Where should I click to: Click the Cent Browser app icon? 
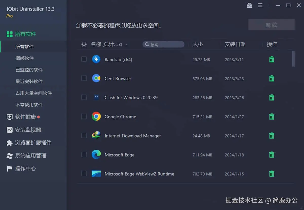[96, 78]
